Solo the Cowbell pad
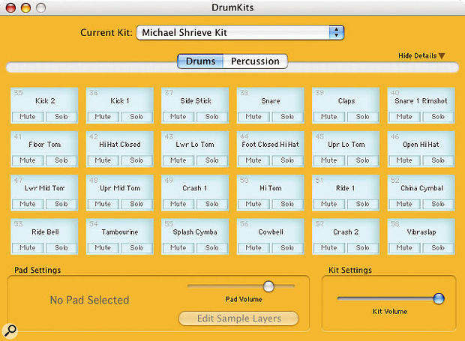Viewport: 465px width, 341px height. [287, 247]
